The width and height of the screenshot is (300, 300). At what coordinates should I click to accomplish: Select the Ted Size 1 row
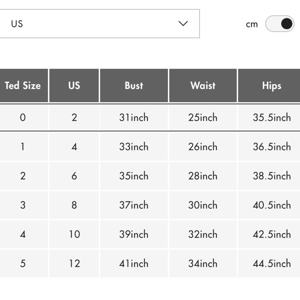point(150,147)
